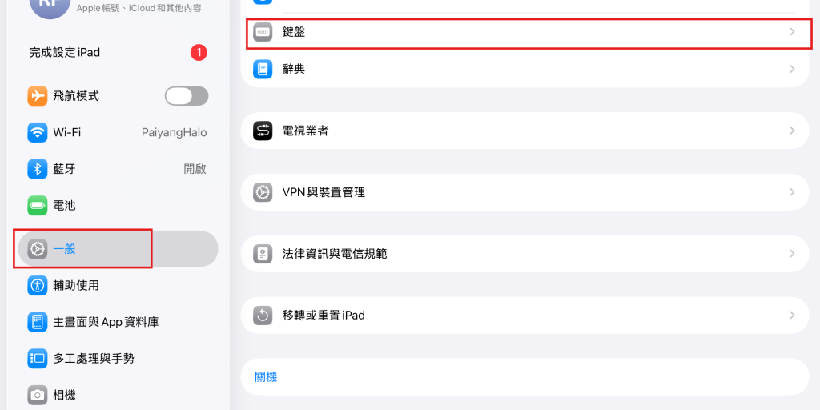This screenshot has width=820, height=410.
Task: Click the green Battery (電池) icon
Action: [37, 206]
